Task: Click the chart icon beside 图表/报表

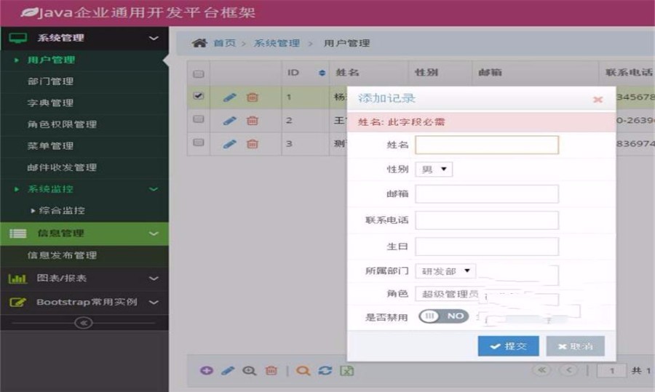Action: click(x=17, y=279)
